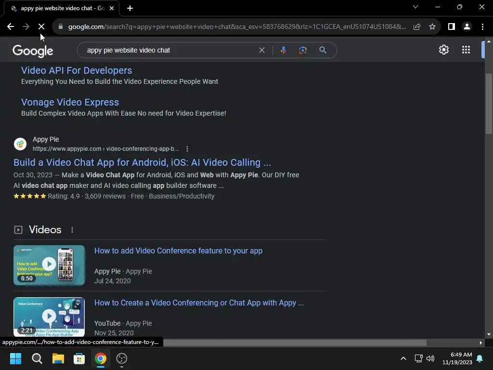
Task: Click the scroll right arrow
Action: pyautogui.click(x=481, y=343)
